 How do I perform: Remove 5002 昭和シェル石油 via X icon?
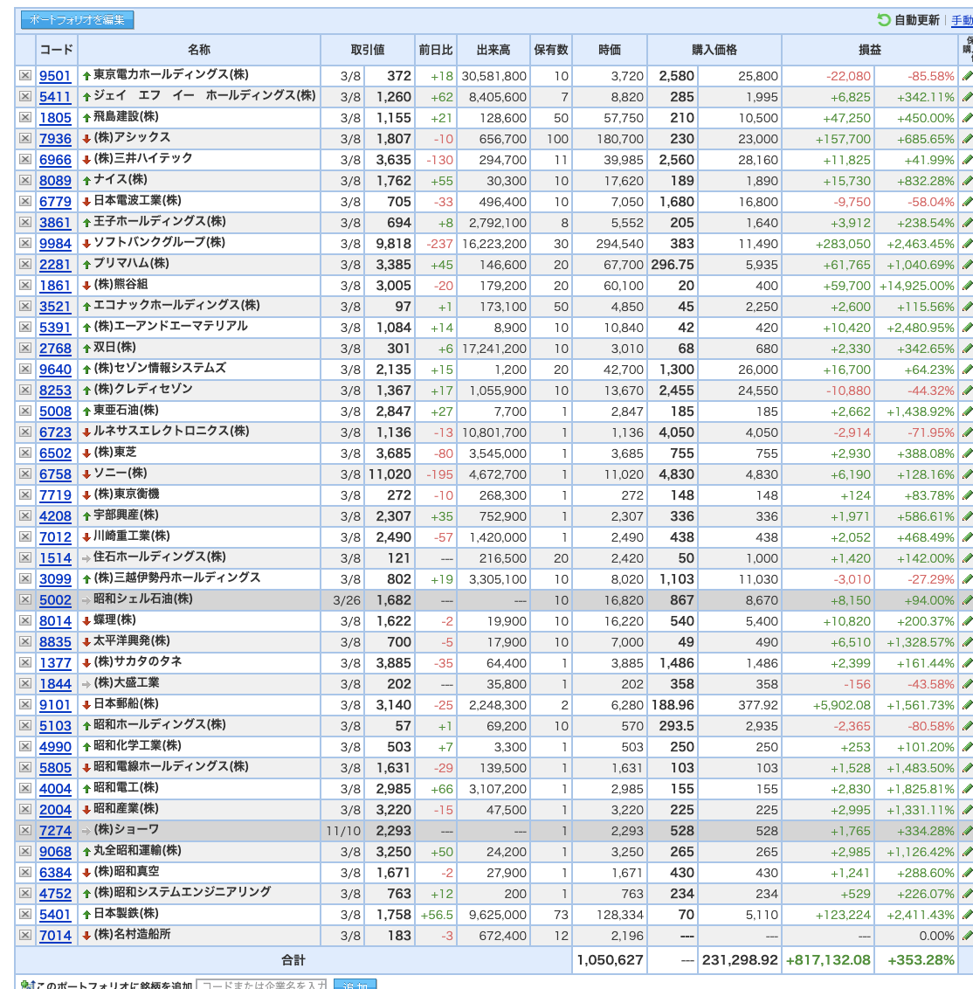coord(24,600)
